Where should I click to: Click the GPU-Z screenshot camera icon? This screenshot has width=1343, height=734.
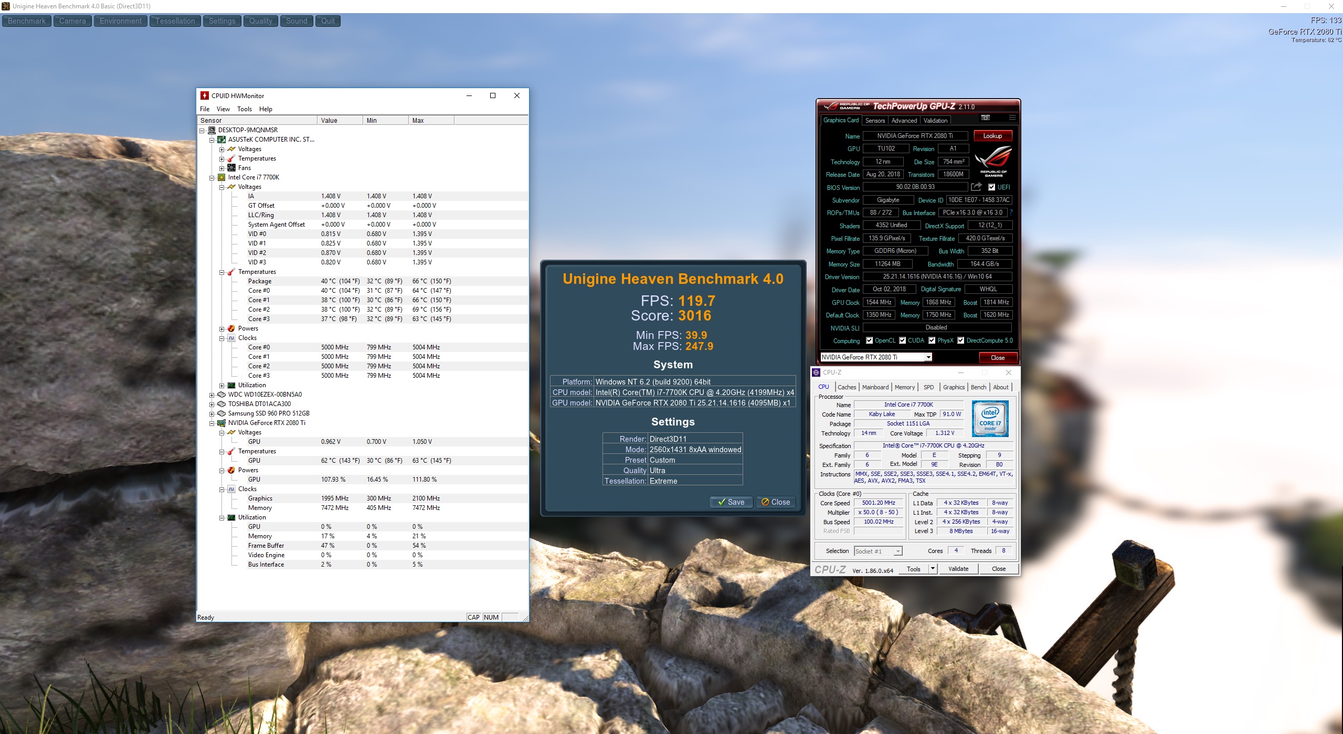point(986,118)
